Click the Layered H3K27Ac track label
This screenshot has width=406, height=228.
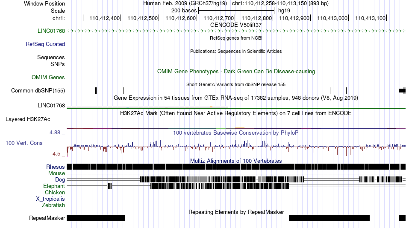[28, 119]
